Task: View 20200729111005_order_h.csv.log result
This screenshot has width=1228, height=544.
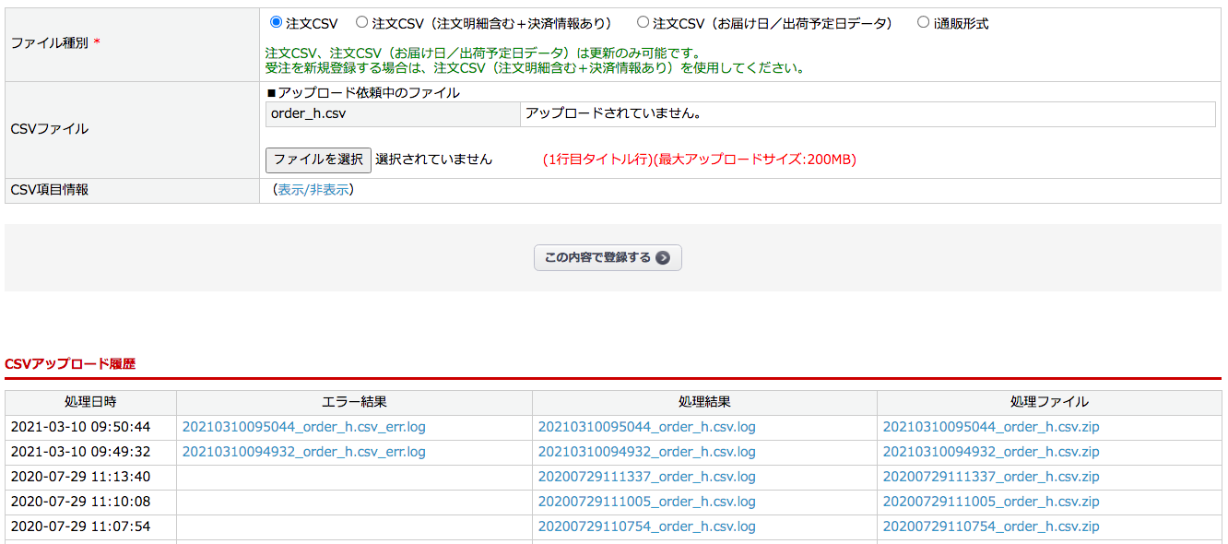Action: click(646, 502)
